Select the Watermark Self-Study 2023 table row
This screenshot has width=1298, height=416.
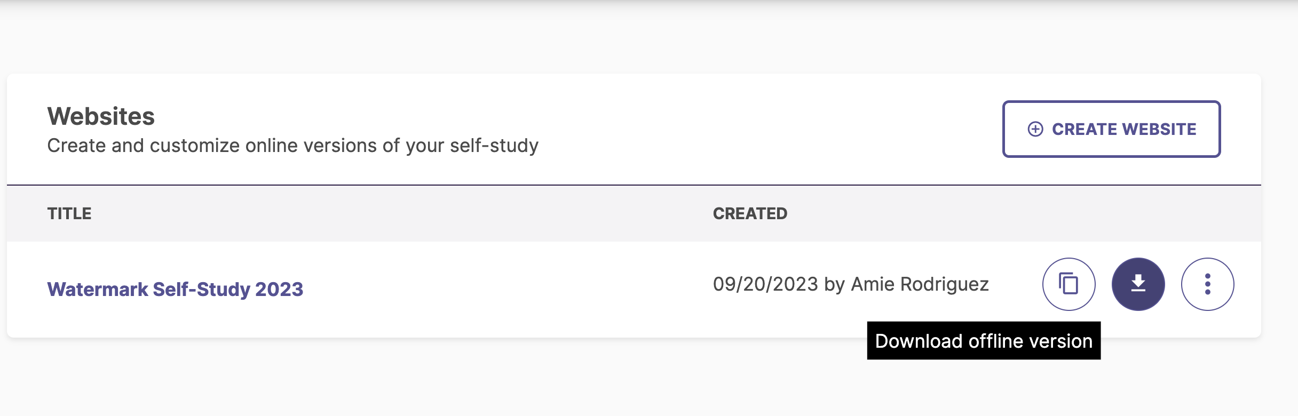[x=634, y=289]
